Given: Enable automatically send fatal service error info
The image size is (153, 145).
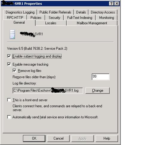Looking at the screenshot, I should [9, 117].
